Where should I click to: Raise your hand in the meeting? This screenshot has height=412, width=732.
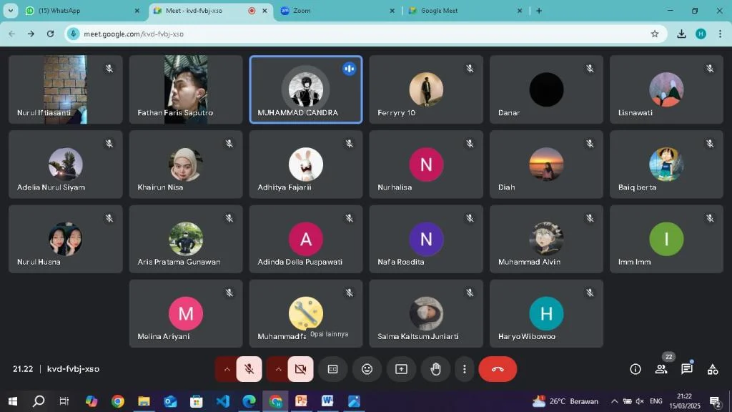(435, 369)
